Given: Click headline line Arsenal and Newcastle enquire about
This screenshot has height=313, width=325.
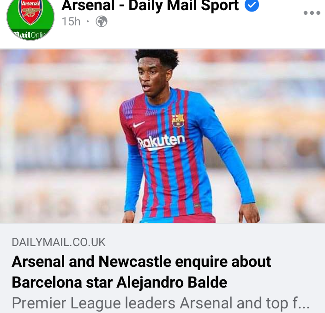Looking at the screenshot, I should pyautogui.click(x=141, y=262).
